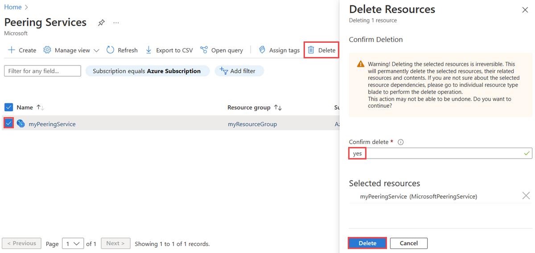The image size is (535, 253).
Task: Cancel the deletion
Action: click(409, 243)
